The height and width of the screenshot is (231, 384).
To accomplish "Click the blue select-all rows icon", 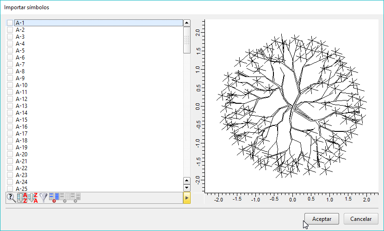I will click(54, 197).
